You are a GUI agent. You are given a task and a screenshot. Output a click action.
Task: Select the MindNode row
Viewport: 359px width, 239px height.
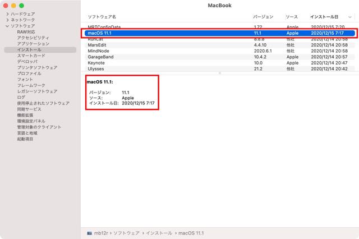tap(220, 51)
